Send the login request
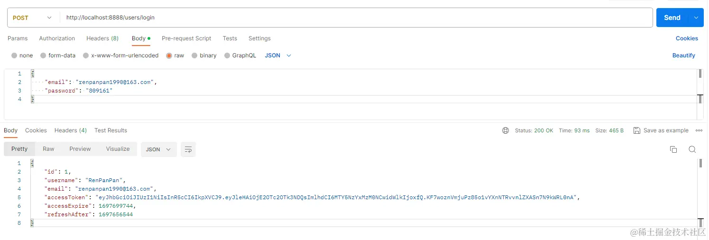The height and width of the screenshot is (240, 709). tap(672, 18)
